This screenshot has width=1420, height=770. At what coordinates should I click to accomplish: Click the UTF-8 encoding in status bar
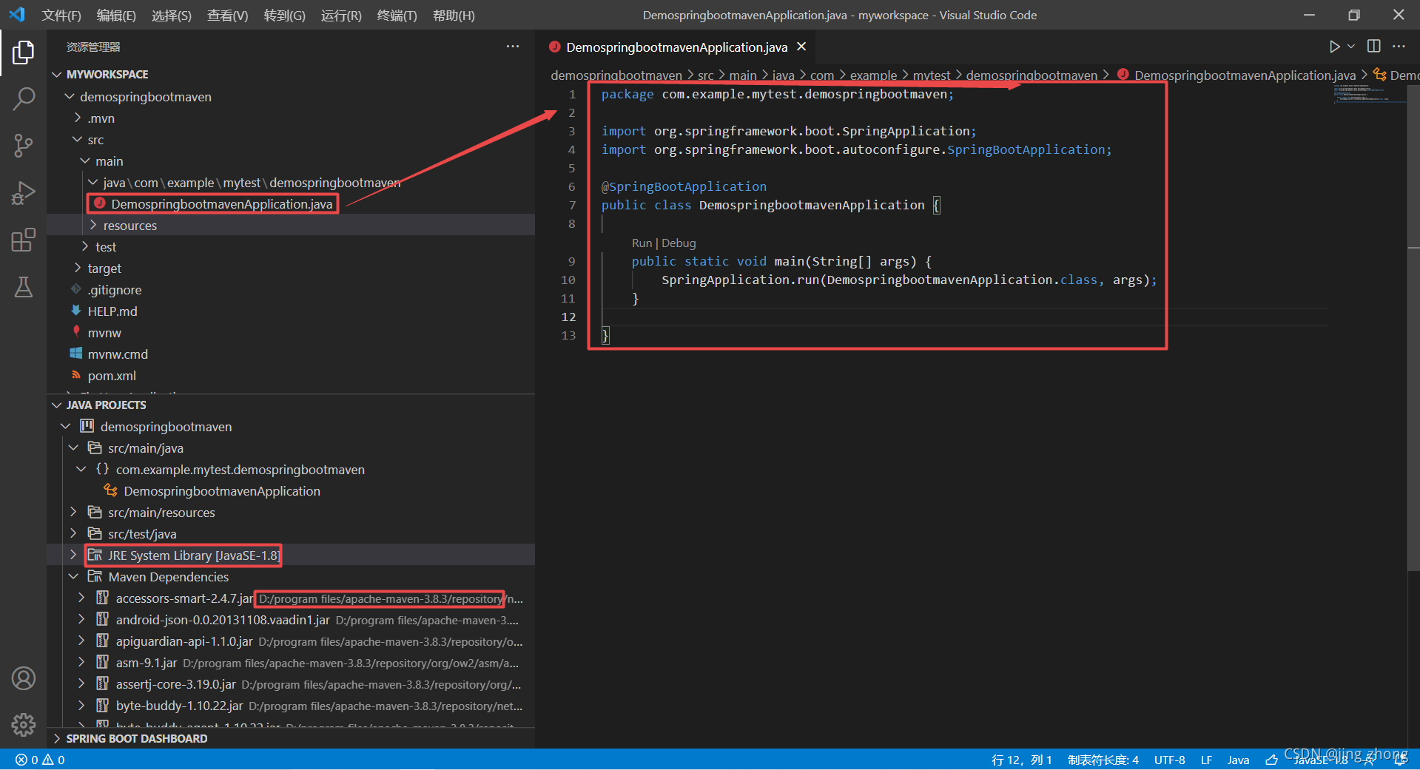click(1169, 760)
